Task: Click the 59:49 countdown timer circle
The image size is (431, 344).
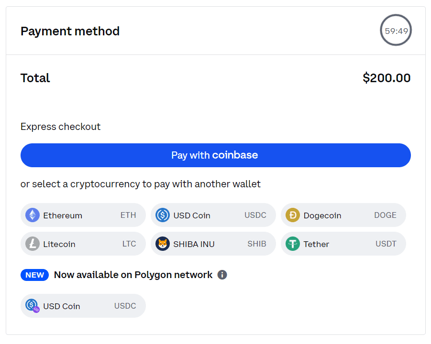Action: tap(396, 30)
